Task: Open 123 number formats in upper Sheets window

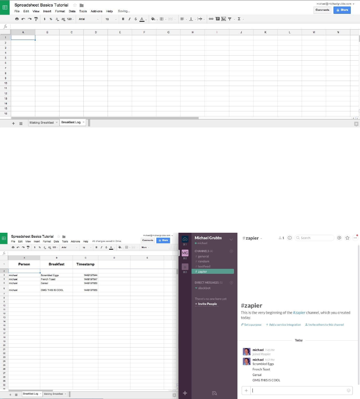Action: (70, 19)
